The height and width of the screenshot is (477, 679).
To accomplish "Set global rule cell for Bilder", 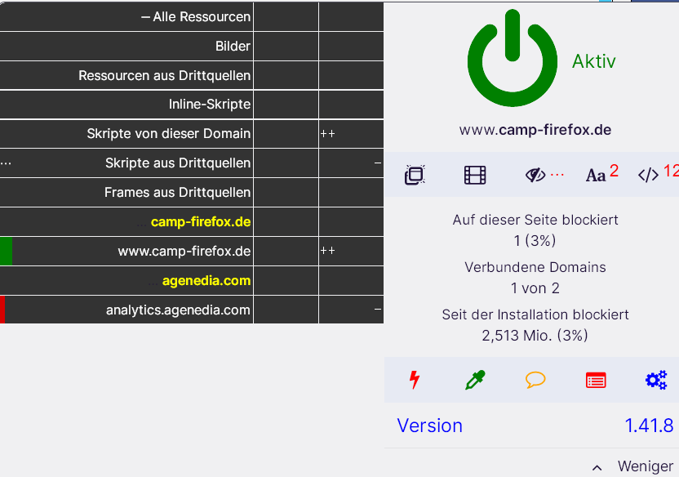I will (286, 46).
